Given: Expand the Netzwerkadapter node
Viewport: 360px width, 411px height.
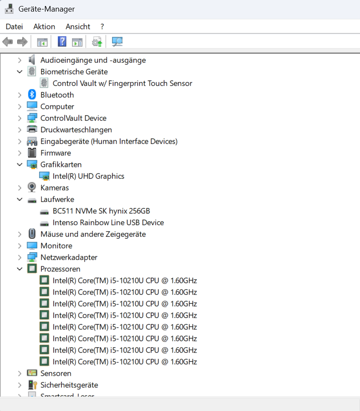Looking at the screenshot, I should click(x=20, y=257).
